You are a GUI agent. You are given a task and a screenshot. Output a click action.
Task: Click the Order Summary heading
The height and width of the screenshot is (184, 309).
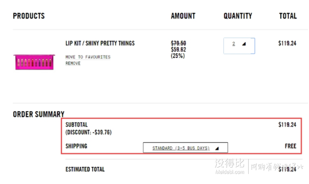tap(38, 114)
